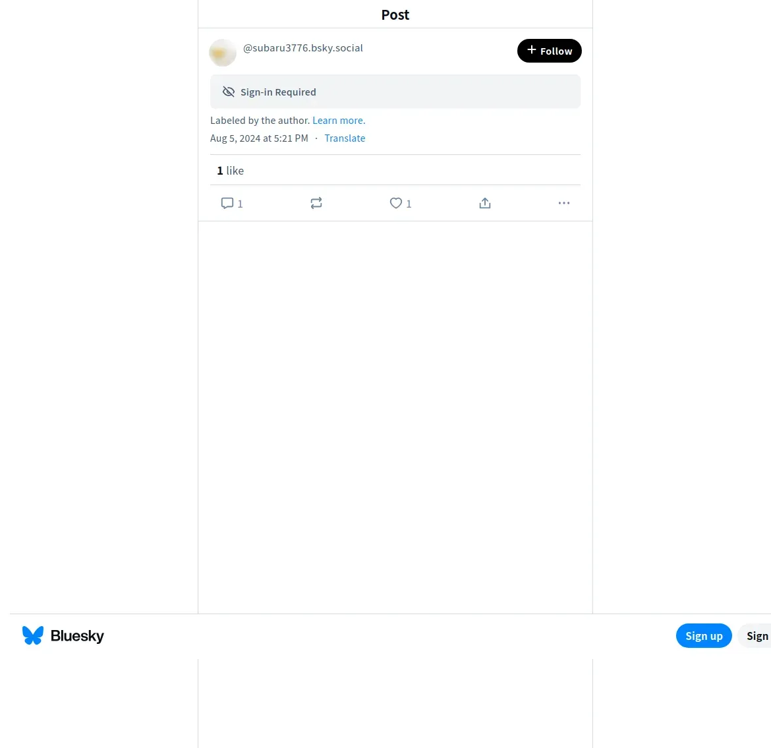Click the Bluesky wordmark text
This screenshot has height=748, width=771.
[x=77, y=636]
